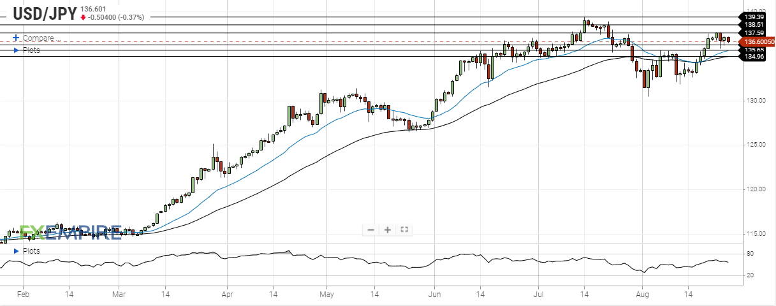Click the USD/JPY symbol title
The height and width of the screenshot is (306, 776).
(45, 12)
